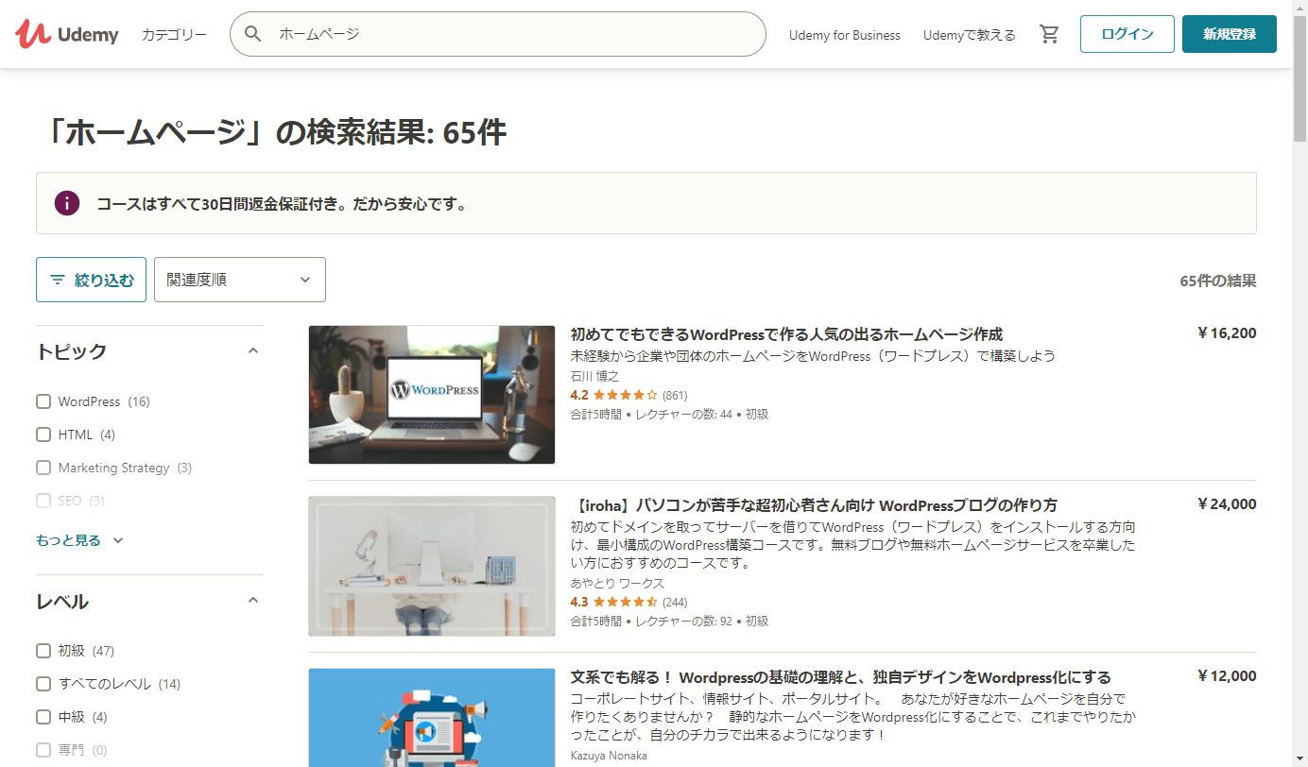Check the HTML topic checkbox
The image size is (1308, 767).
[43, 435]
